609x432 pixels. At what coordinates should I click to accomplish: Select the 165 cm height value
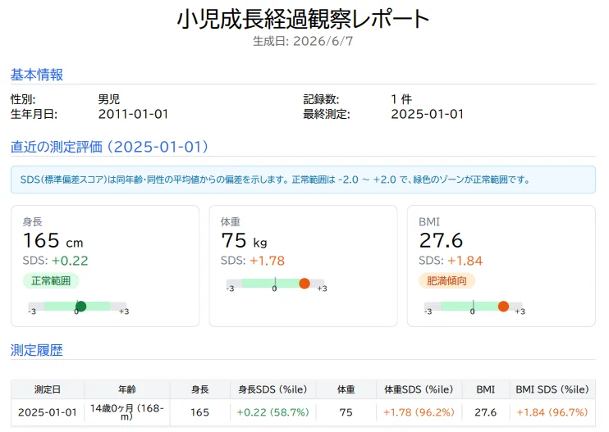[x=53, y=240]
